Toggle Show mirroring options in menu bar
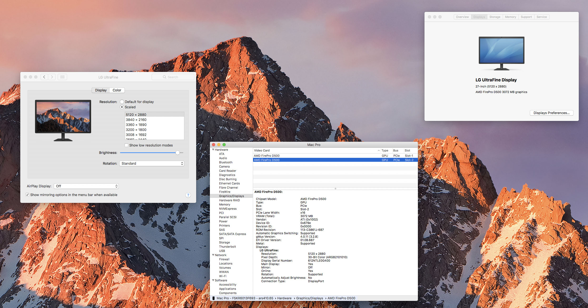The width and height of the screenshot is (588, 308). (x=27, y=195)
